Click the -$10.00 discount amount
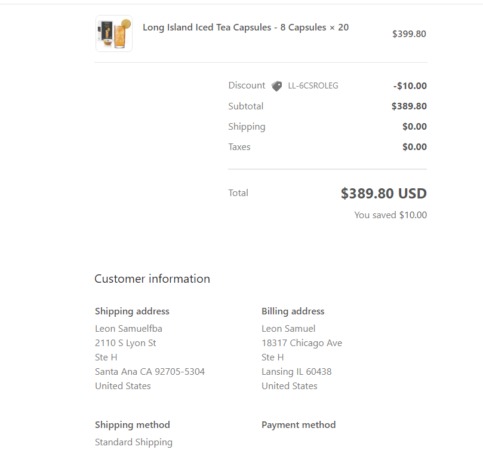This screenshot has width=483, height=474. tap(410, 85)
